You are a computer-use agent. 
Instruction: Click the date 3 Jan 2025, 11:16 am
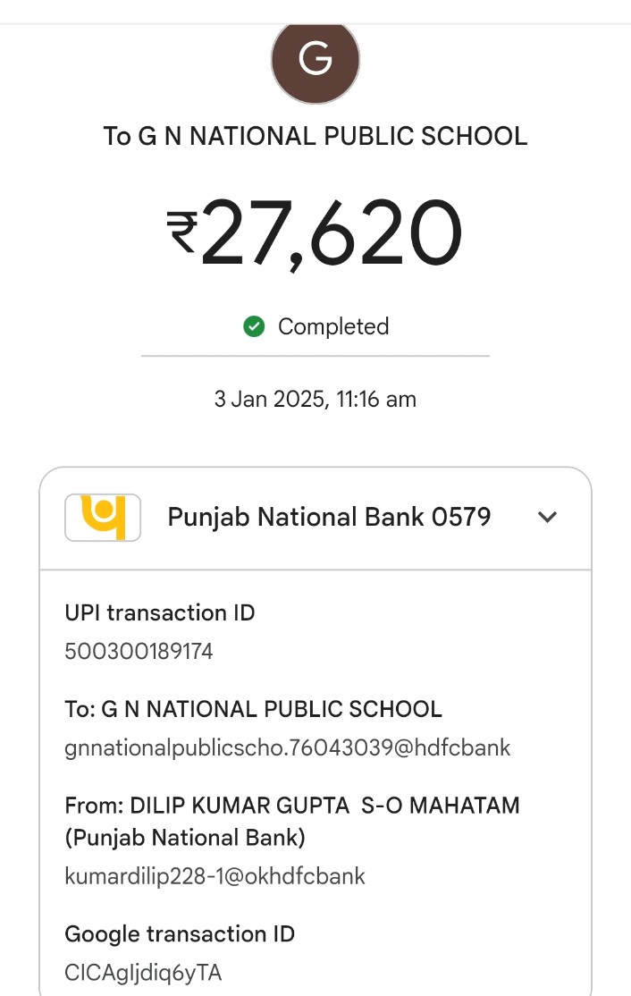(315, 399)
